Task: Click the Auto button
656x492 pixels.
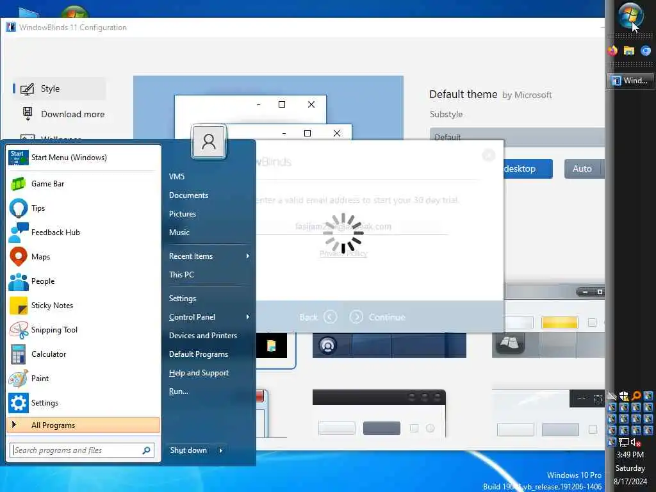Action: pos(582,168)
